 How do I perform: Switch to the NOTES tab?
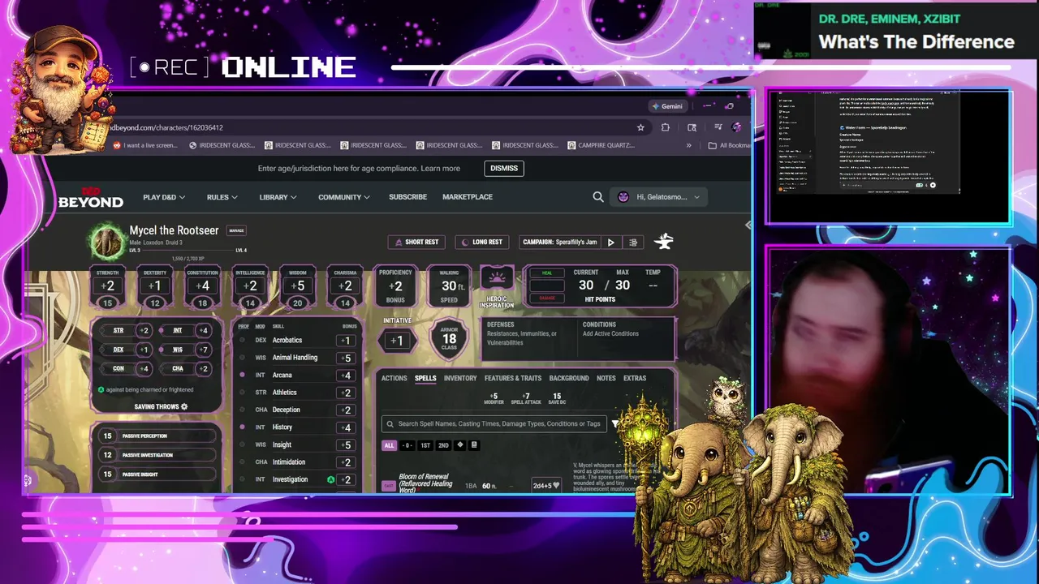(x=606, y=378)
